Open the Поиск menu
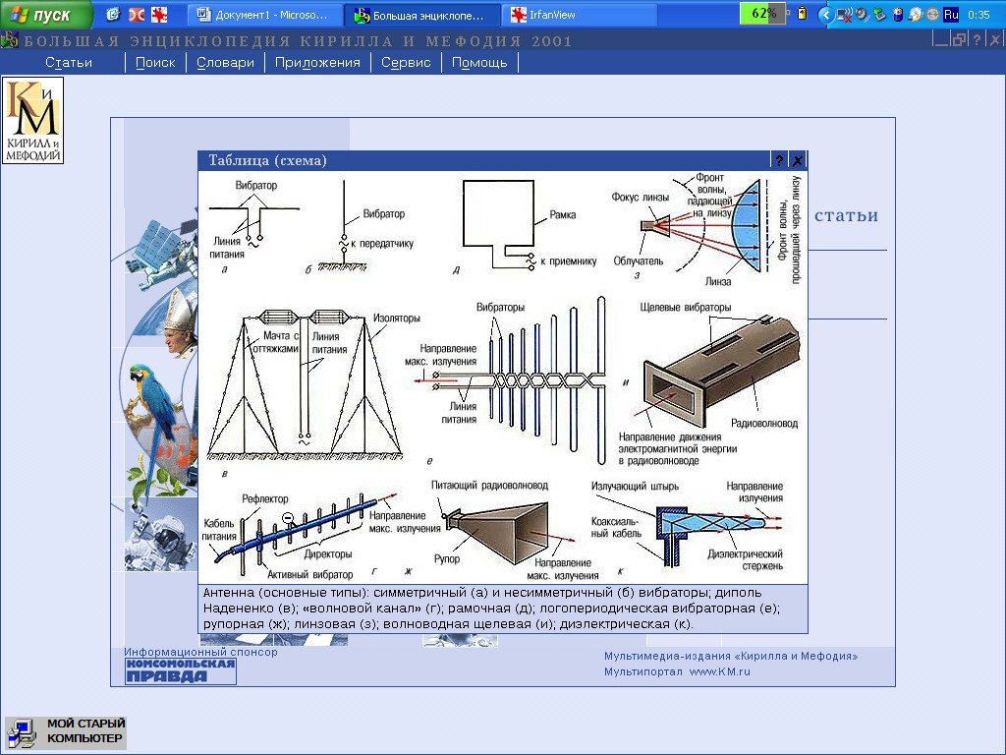 click(155, 62)
